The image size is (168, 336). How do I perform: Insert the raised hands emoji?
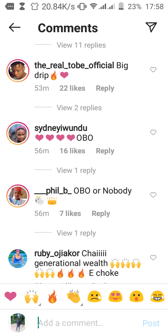32,297
